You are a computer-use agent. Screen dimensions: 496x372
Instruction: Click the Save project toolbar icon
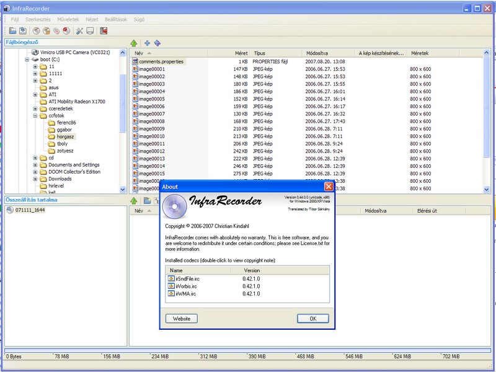pyautogui.click(x=23, y=30)
